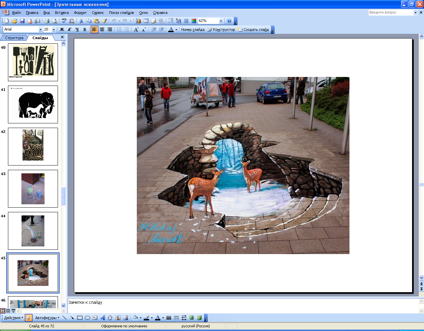Copy the selection to clipboard
424x331 pixels.
[89, 21]
